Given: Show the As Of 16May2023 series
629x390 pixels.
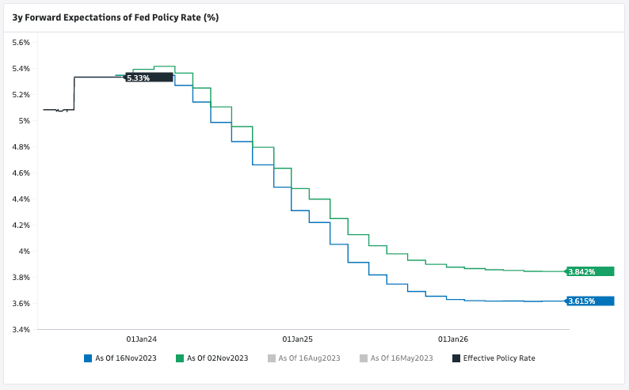Looking at the screenshot, I should point(401,358).
